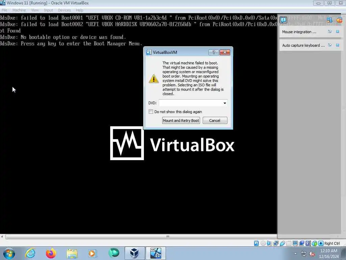
Task: Click the display status indicator icon
Action: coord(295,243)
